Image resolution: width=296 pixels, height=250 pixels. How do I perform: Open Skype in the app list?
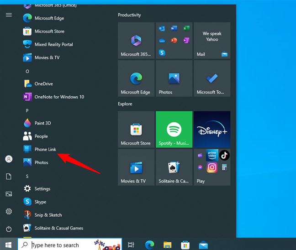click(x=40, y=202)
